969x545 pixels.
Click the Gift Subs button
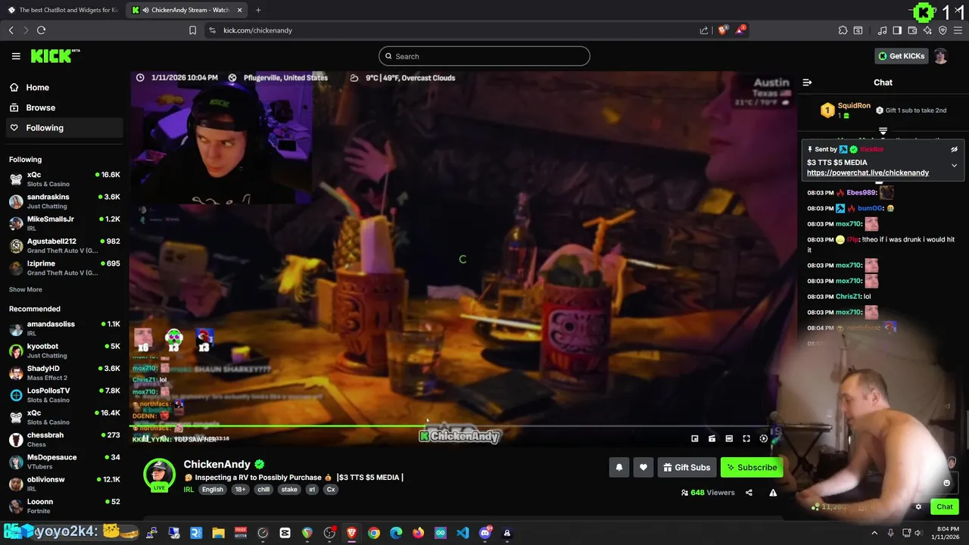687,468
